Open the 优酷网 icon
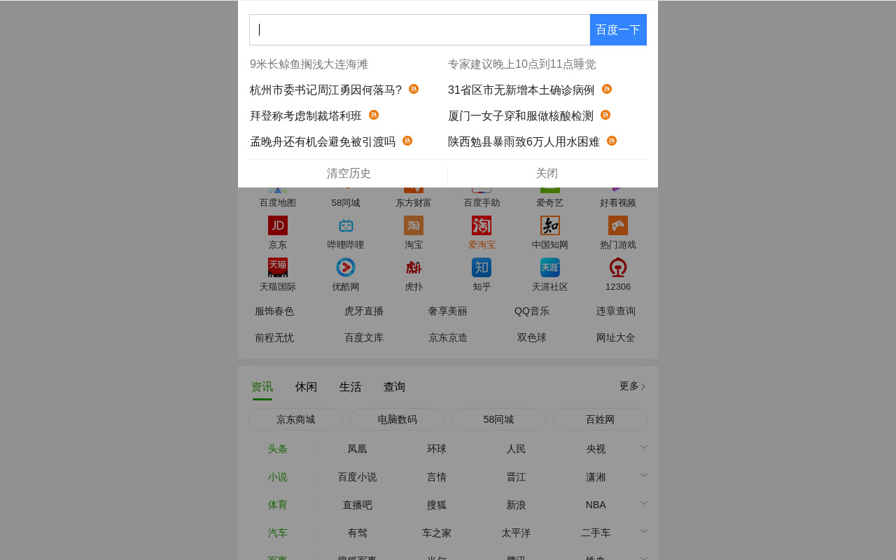Viewport: 896px width, 560px height. pos(346,267)
